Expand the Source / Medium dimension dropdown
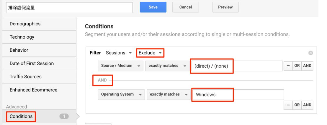Image resolution: width=327 pixels, height=125 pixels. point(120,66)
